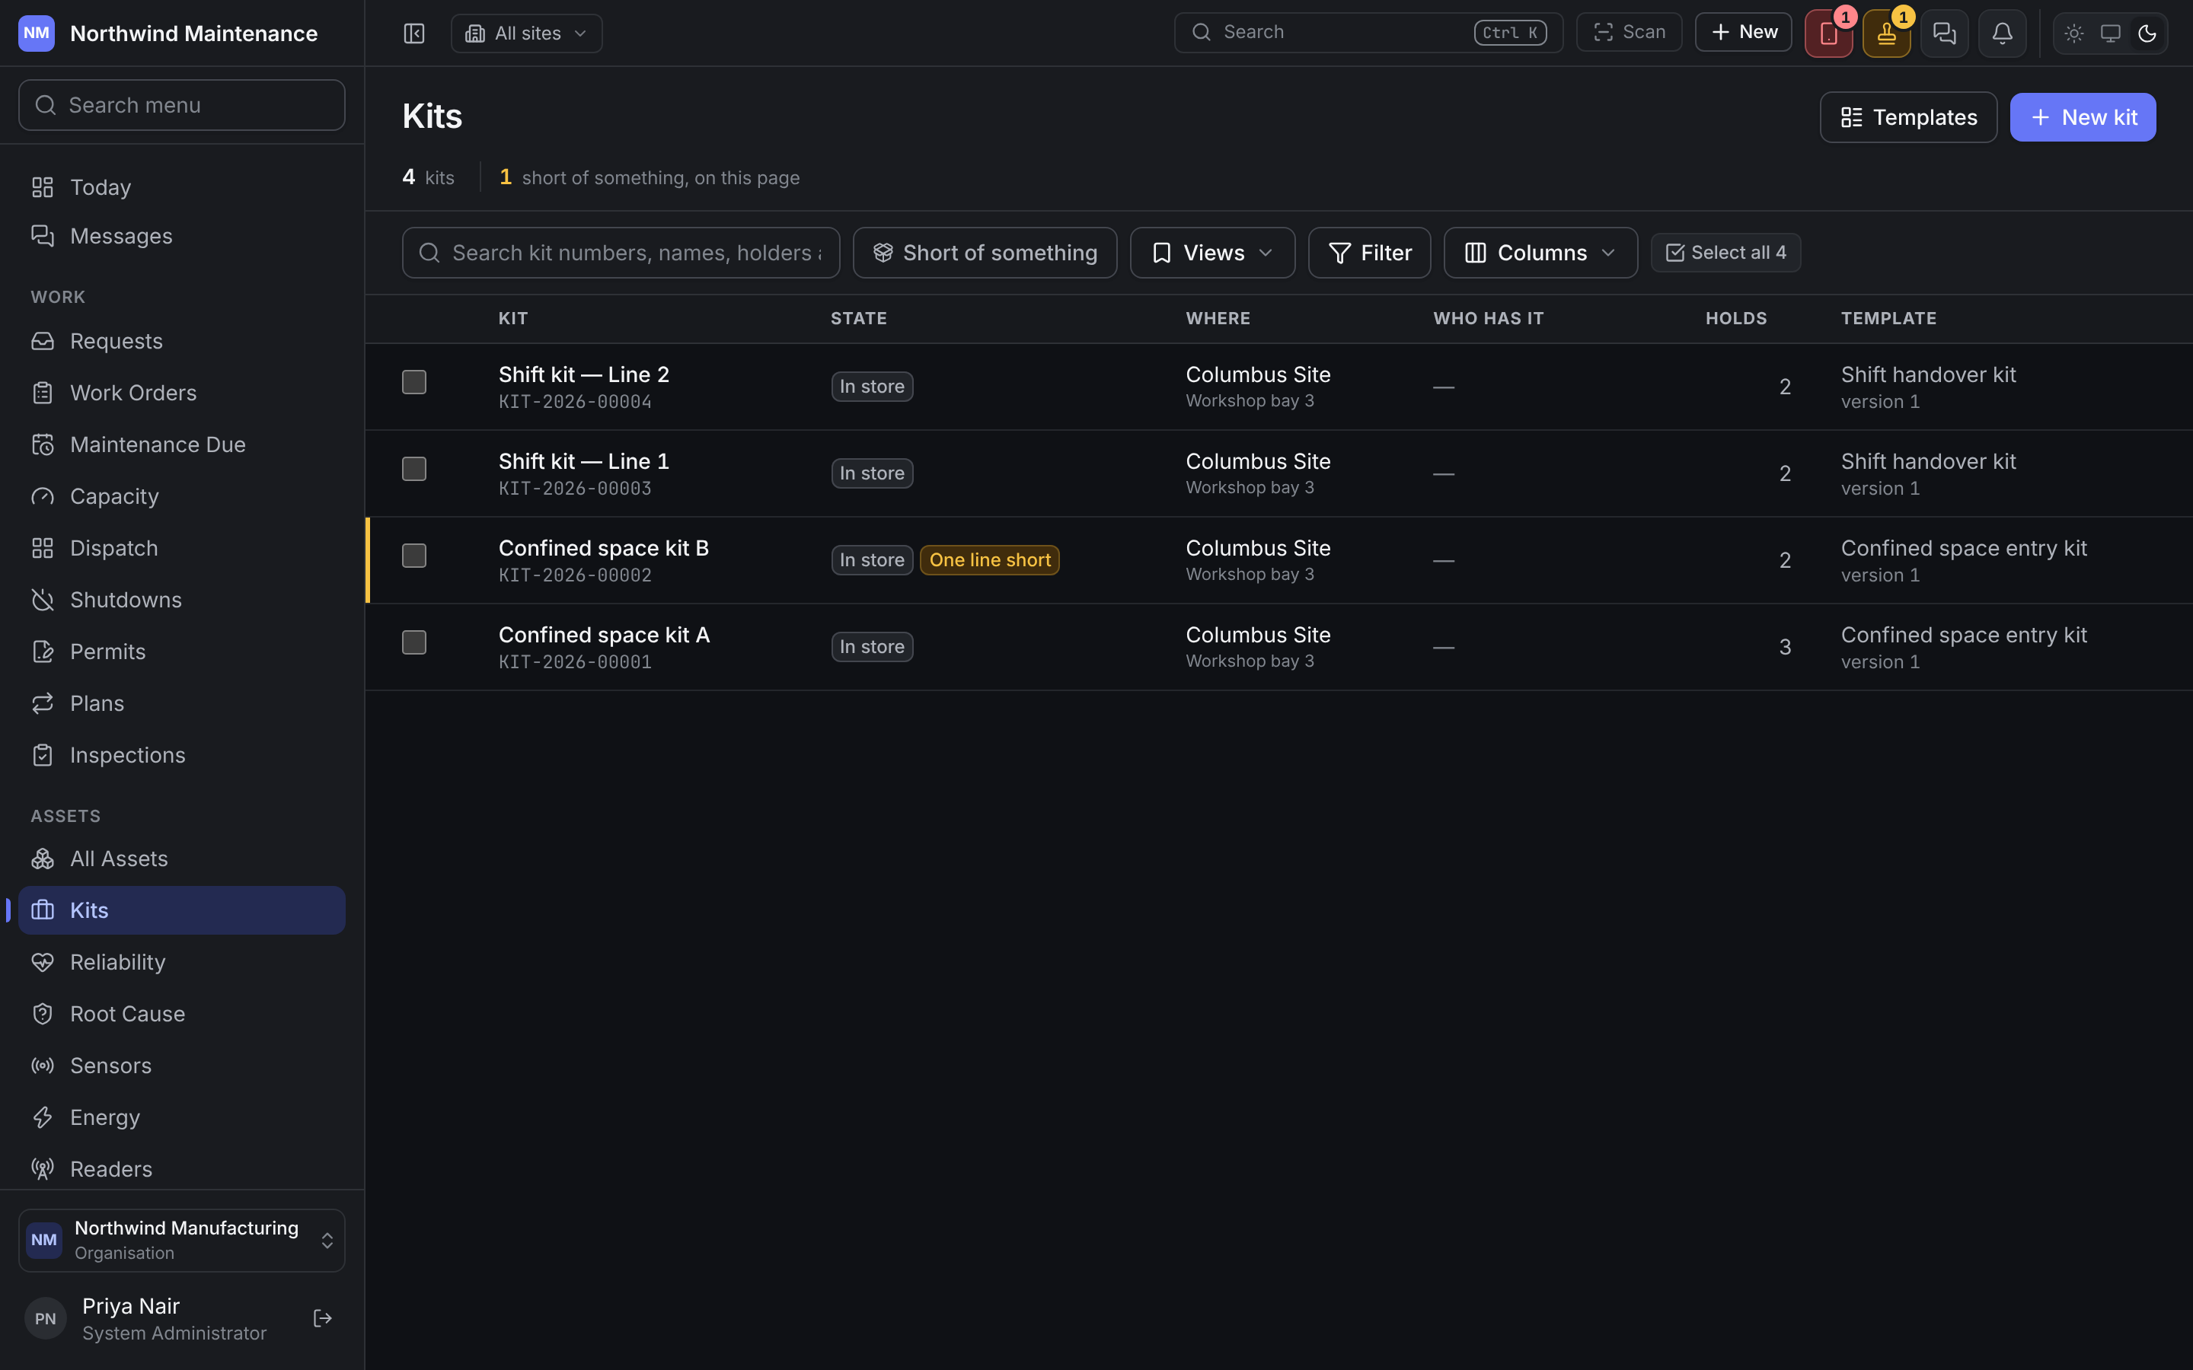The image size is (2193, 1370).
Task: Open All Assets in the menu
Action: [181, 859]
